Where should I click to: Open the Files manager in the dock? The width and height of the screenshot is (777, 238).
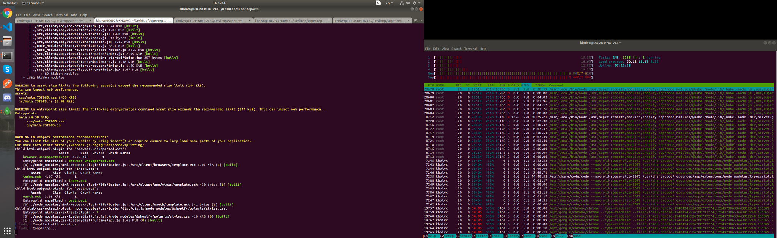coord(7,41)
